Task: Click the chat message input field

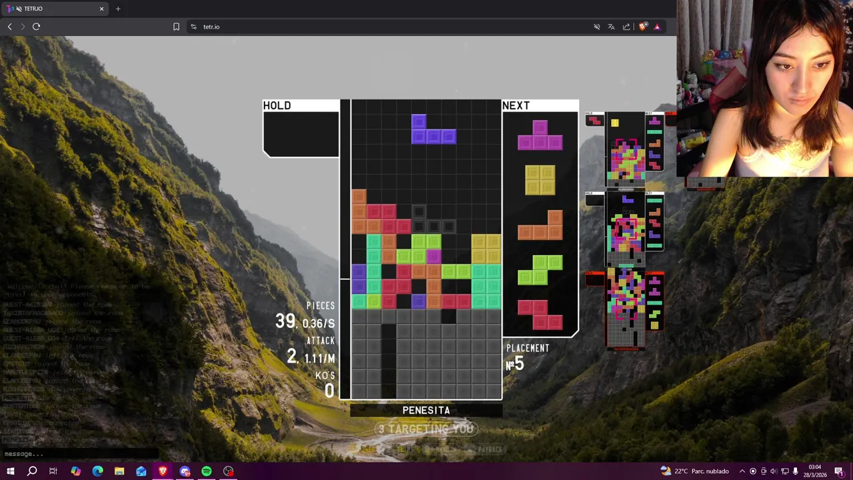Action: tap(79, 454)
